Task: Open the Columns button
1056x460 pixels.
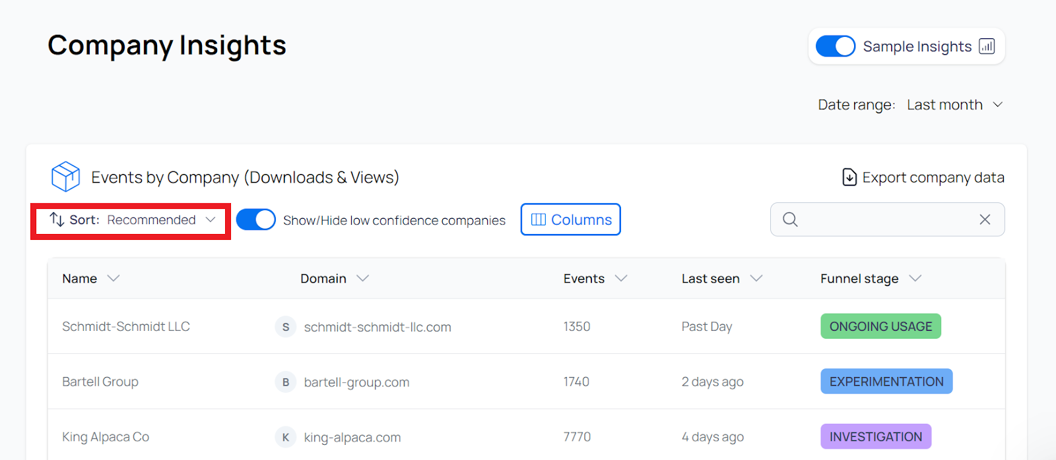Action: point(571,219)
